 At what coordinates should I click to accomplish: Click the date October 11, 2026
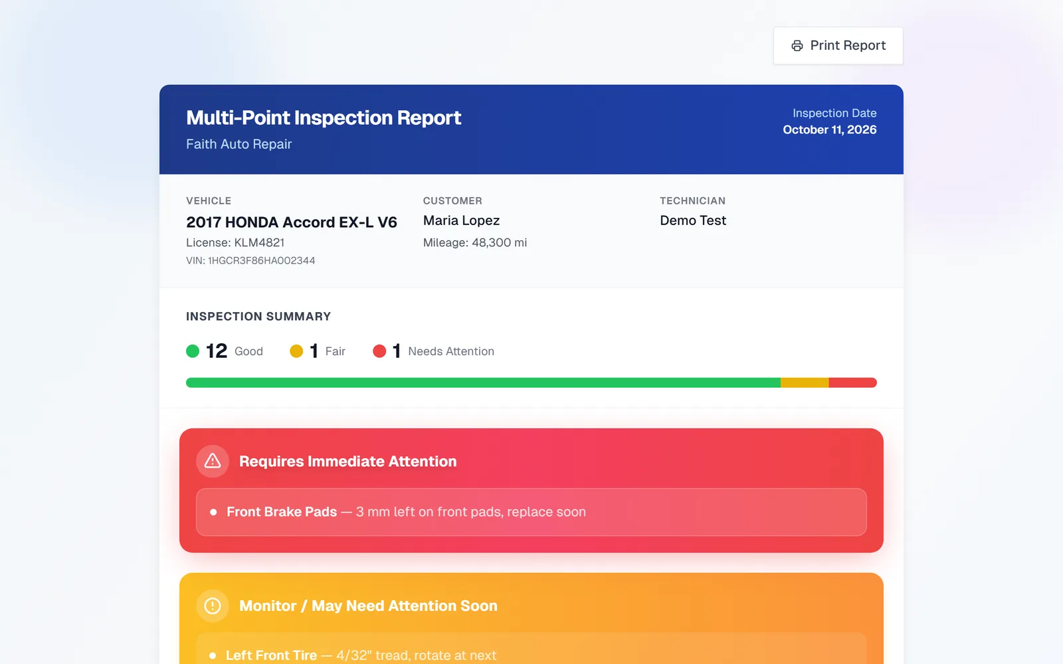point(830,129)
